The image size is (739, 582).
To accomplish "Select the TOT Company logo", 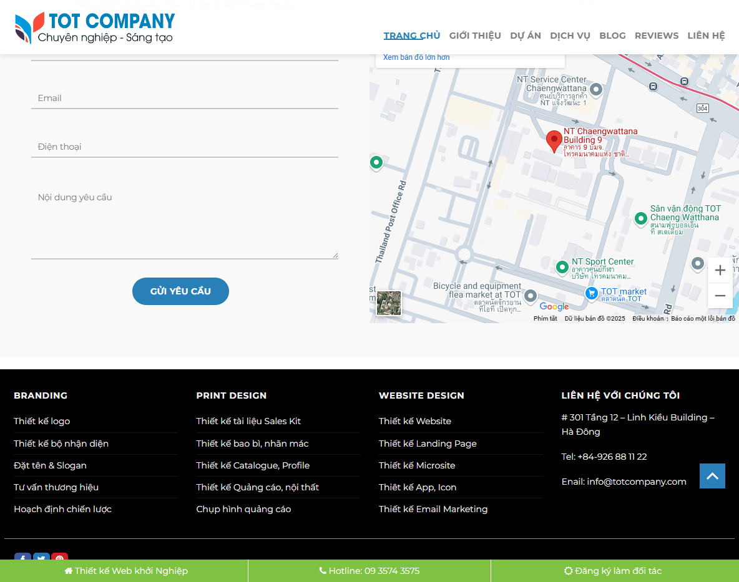I will click(94, 27).
